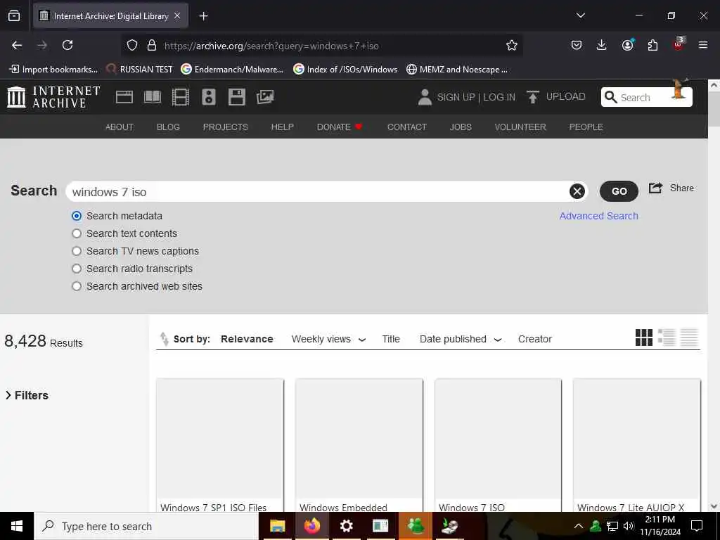Sort results by Relevance
Image resolution: width=720 pixels, height=540 pixels.
247,339
